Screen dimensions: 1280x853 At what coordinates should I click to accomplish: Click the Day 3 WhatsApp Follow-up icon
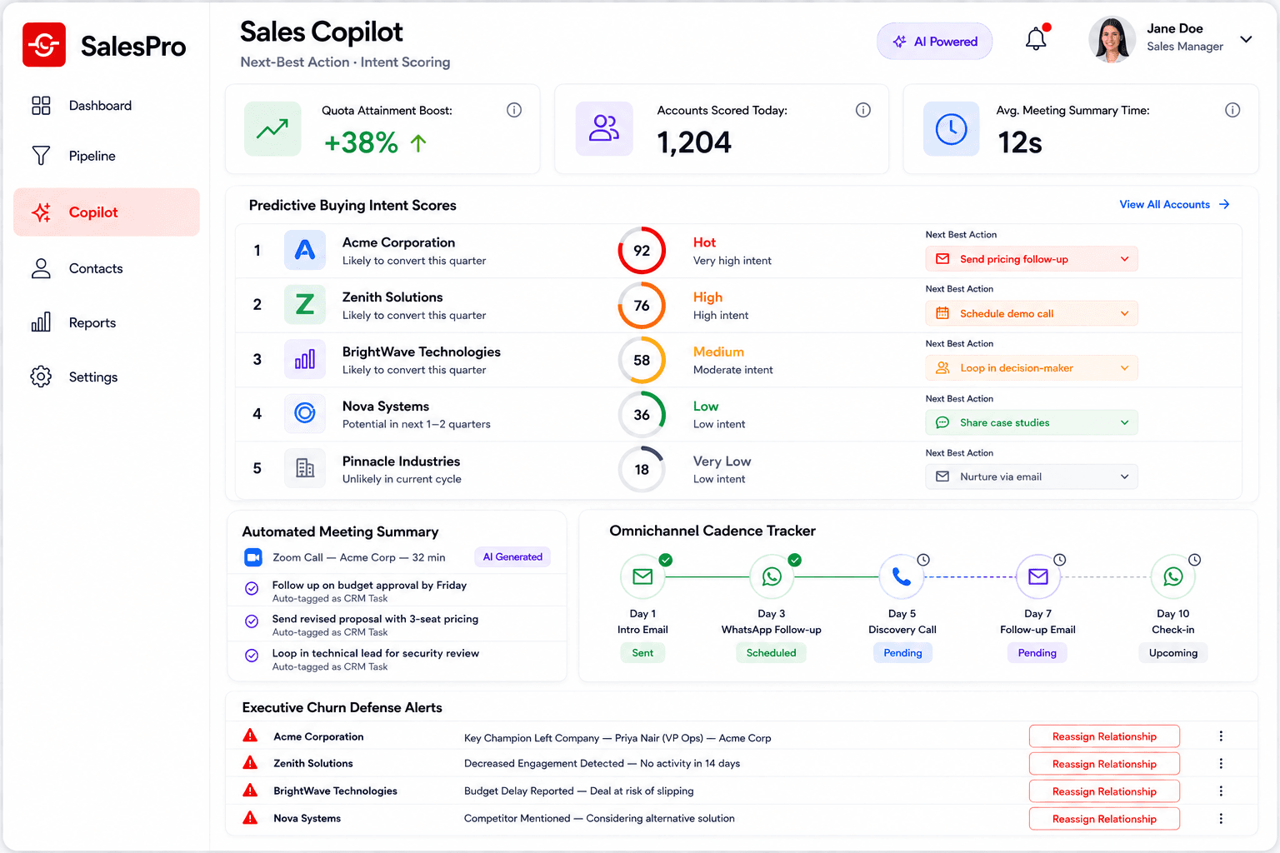[x=772, y=576]
